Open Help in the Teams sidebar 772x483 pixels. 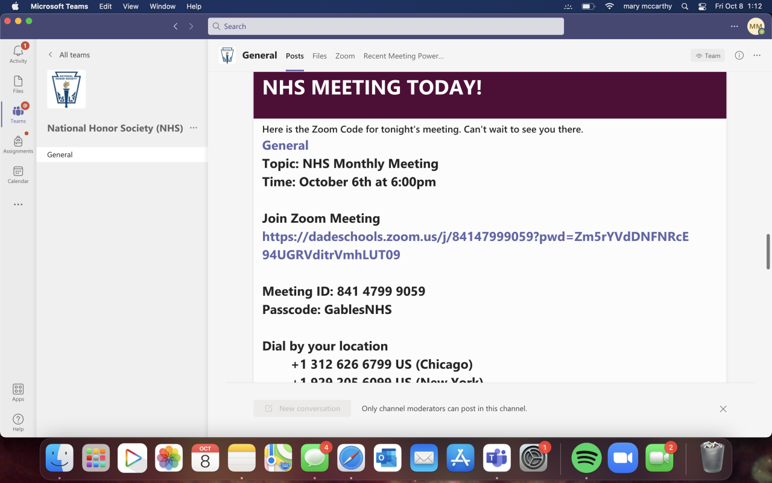tap(18, 423)
